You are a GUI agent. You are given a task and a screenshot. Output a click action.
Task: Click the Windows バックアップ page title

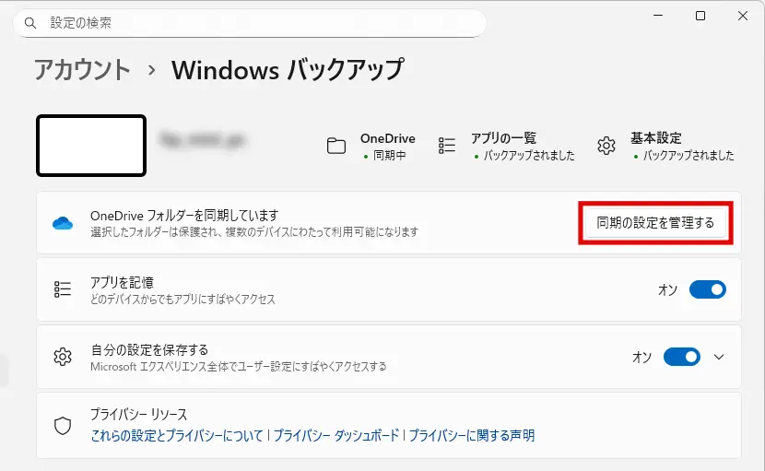[x=288, y=69]
